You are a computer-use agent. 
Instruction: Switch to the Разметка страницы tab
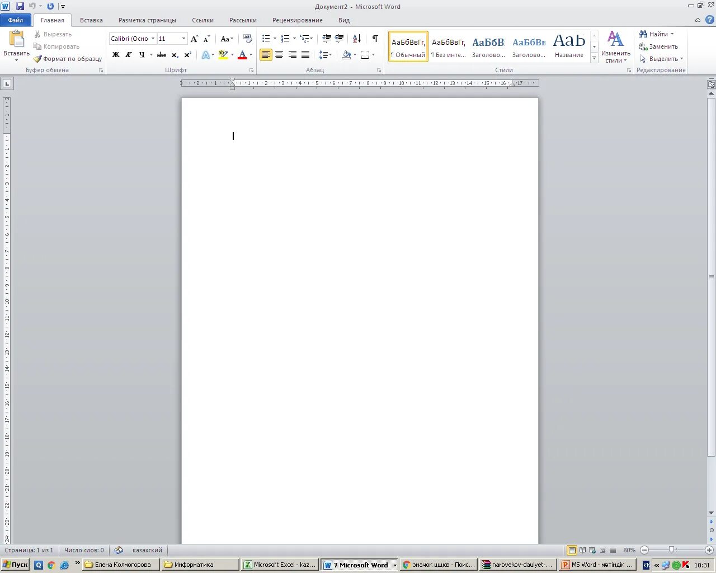click(147, 20)
